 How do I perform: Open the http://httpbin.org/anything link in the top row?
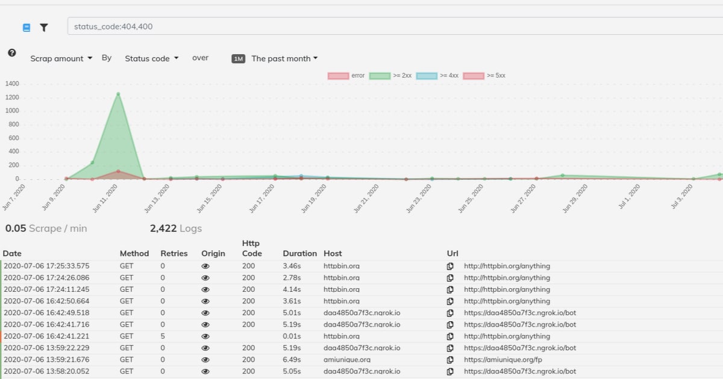pos(507,266)
